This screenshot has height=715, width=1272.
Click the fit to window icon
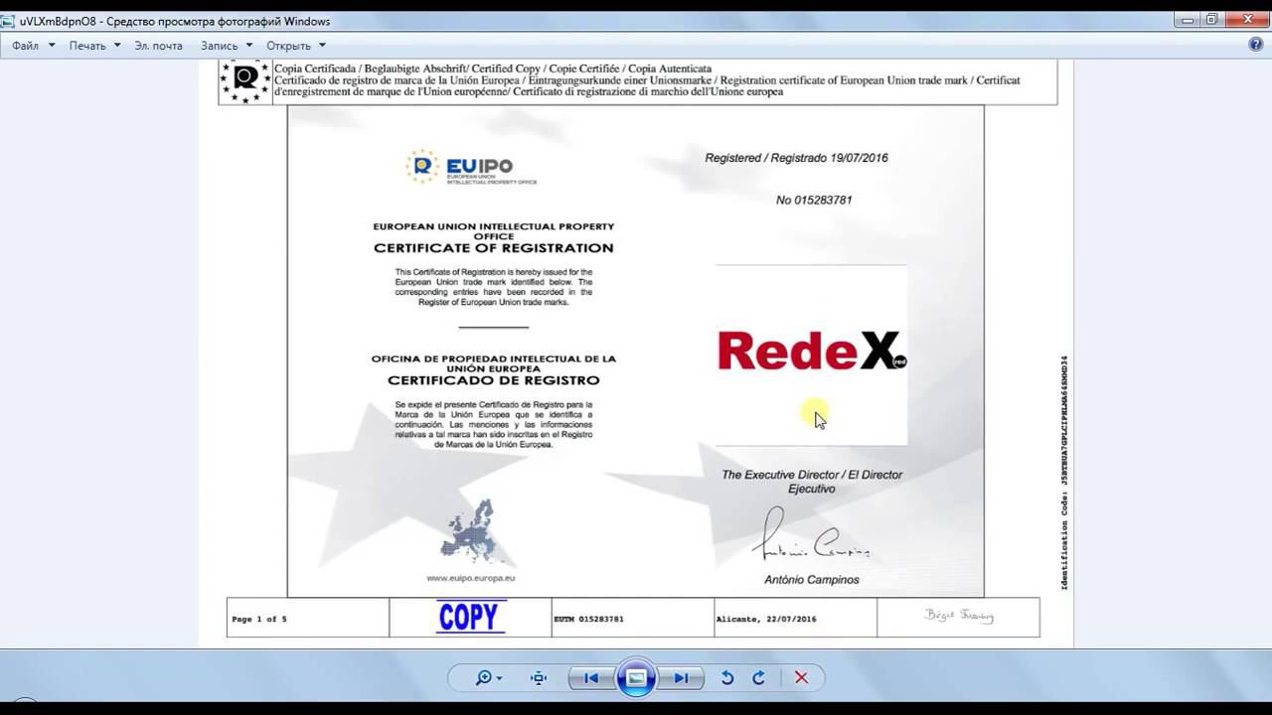(x=539, y=678)
